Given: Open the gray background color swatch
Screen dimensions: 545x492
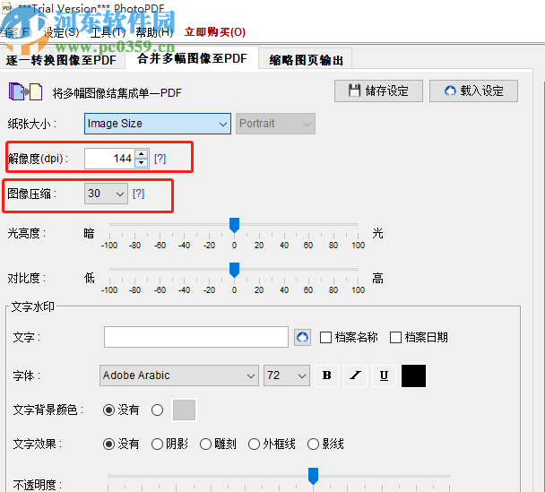Looking at the screenshot, I should [x=185, y=410].
